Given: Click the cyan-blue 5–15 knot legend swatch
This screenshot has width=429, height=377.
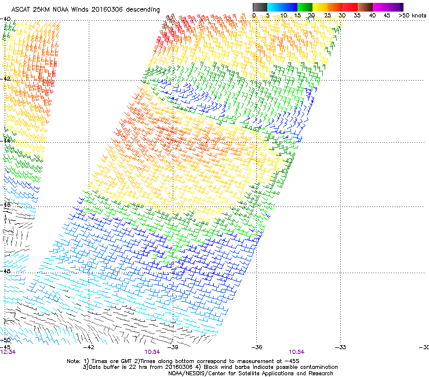Looking at the screenshot, I should coord(282,7).
